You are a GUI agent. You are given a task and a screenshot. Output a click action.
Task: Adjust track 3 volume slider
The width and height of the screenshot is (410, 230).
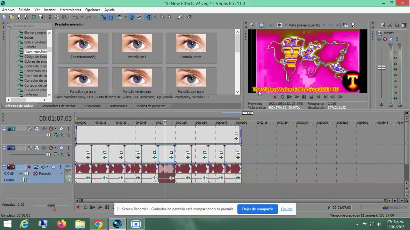click(x=26, y=173)
